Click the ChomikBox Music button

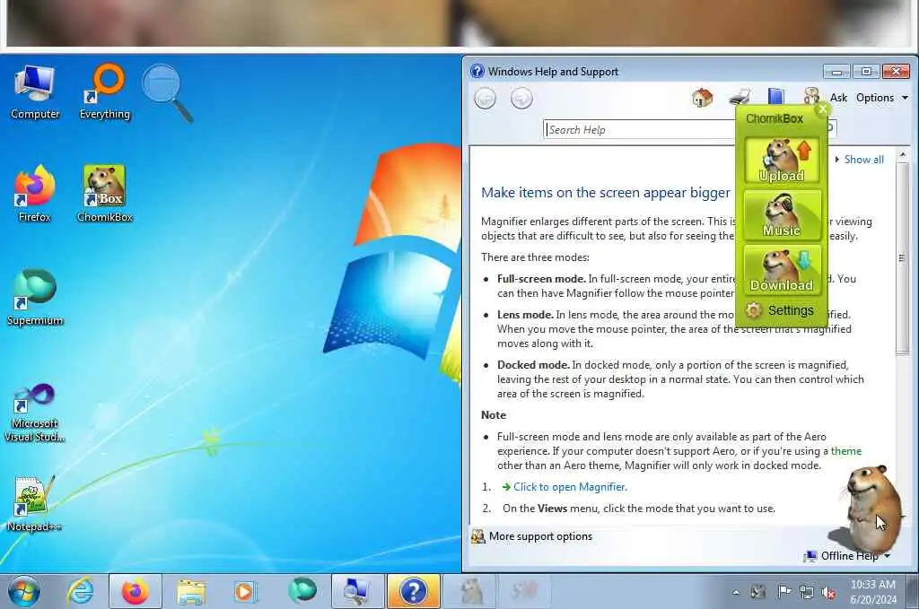tap(782, 215)
